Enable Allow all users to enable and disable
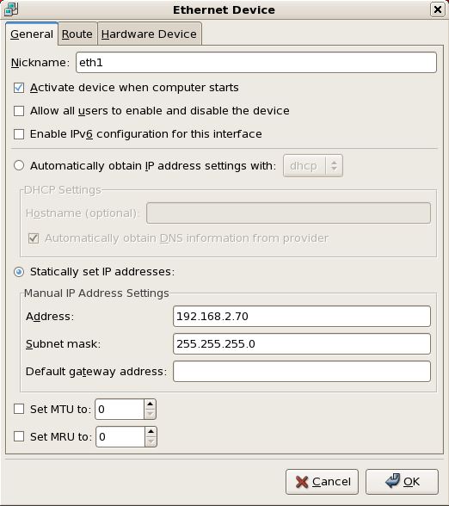Image resolution: width=449 pixels, height=506 pixels. pos(19,111)
